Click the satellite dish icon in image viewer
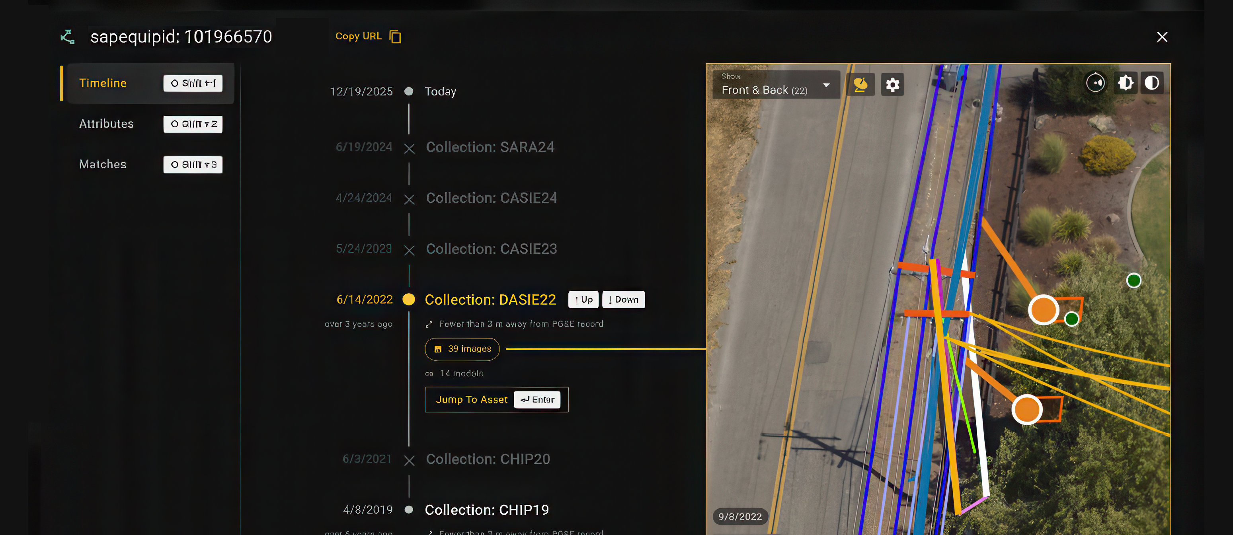 click(x=860, y=85)
